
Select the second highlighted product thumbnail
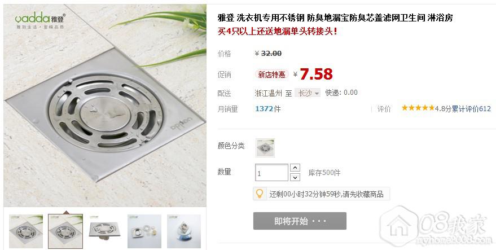tap(65, 231)
